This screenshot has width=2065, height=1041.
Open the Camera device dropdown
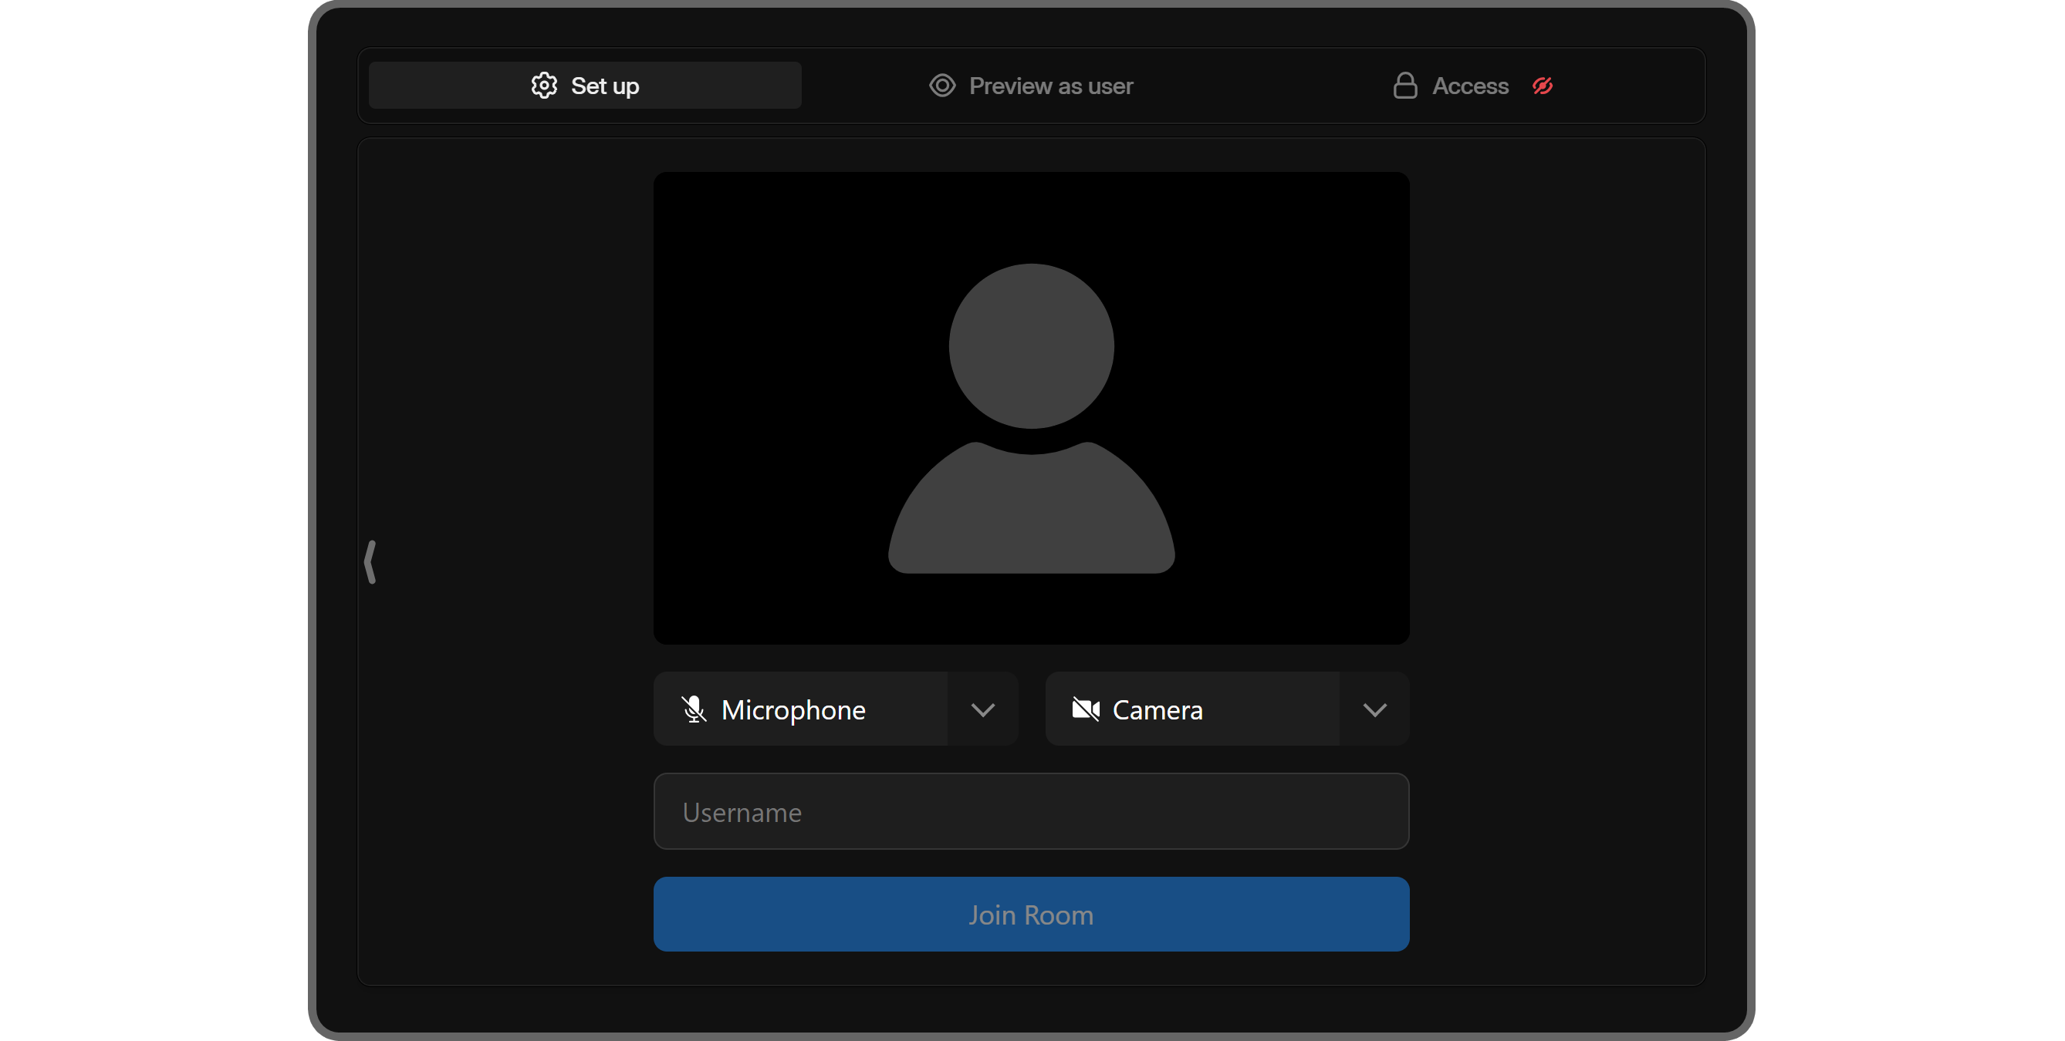[1373, 709]
